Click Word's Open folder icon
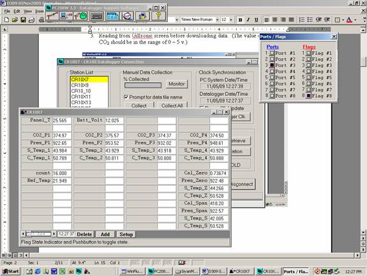367x276 pixels. point(15,20)
